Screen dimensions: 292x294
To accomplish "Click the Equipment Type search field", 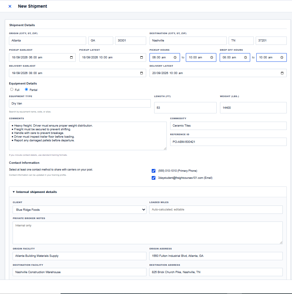I will pyautogui.click(x=80, y=104).
